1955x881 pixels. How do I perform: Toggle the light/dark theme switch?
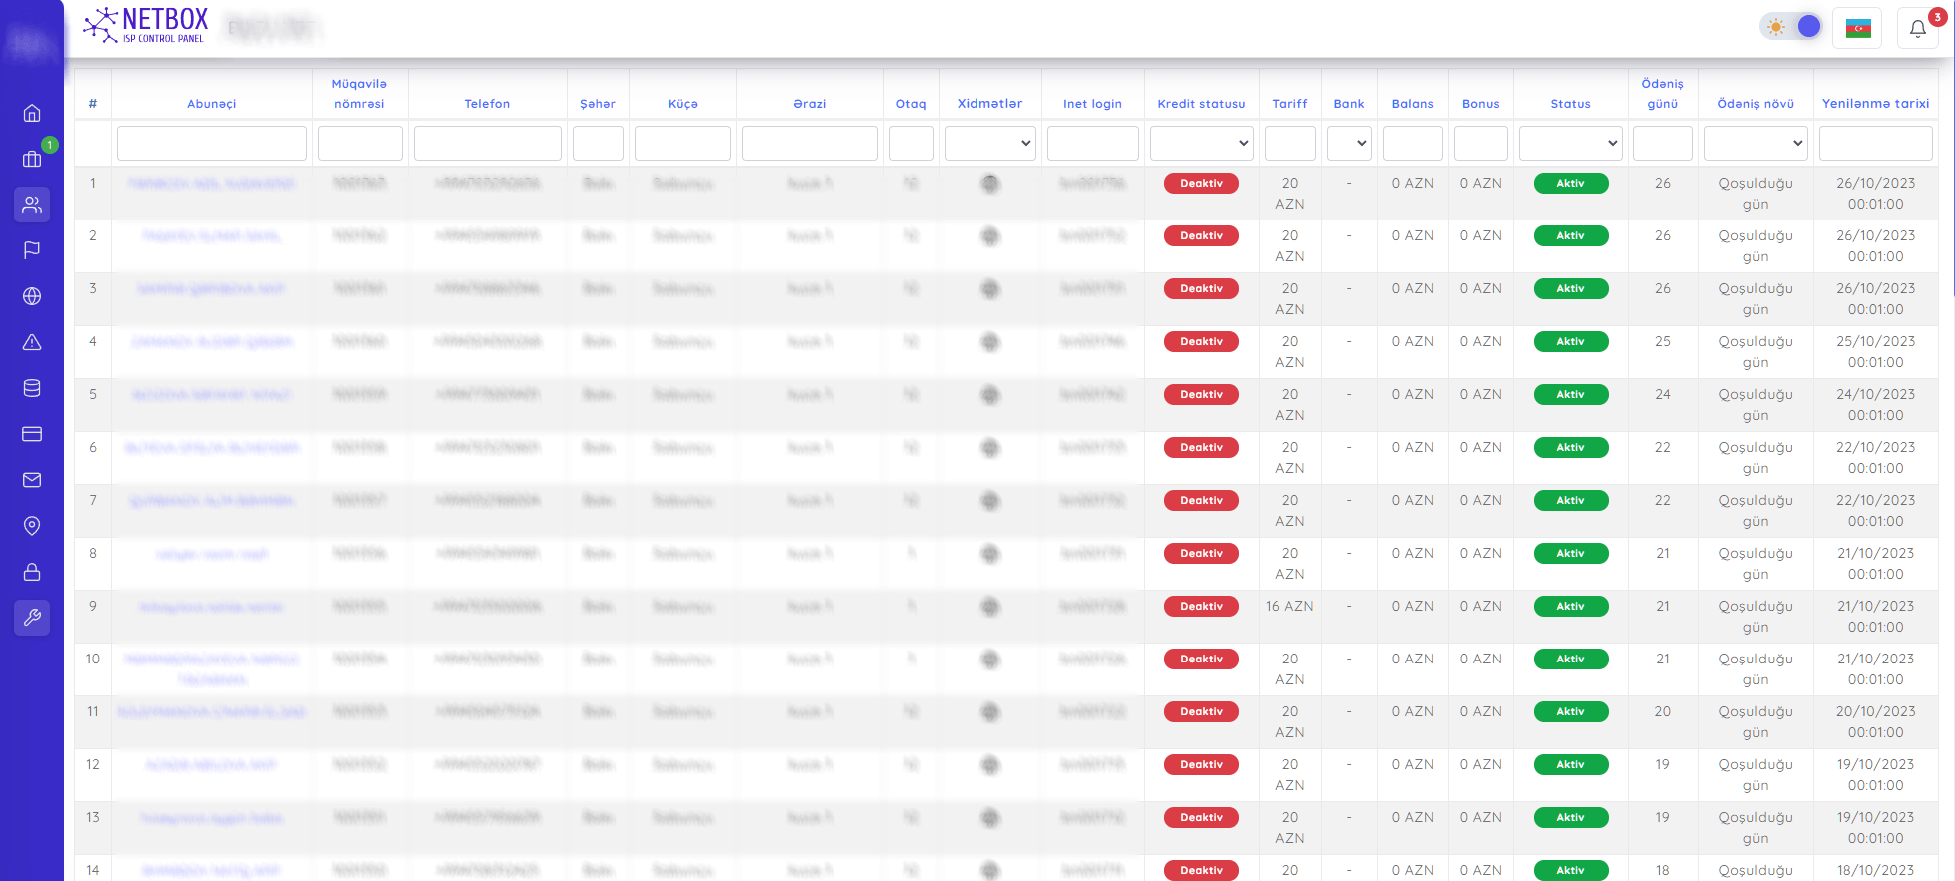tap(1792, 27)
